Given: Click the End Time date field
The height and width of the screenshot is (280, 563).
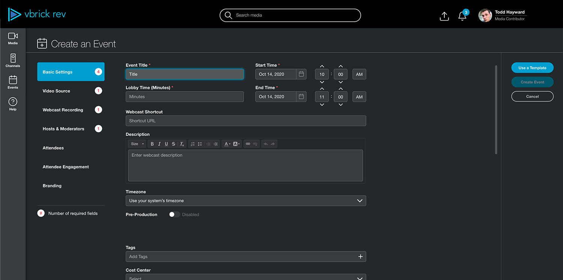Looking at the screenshot, I should [x=276, y=97].
